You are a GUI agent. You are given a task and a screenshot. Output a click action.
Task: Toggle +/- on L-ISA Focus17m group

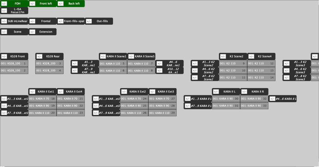[x=4, y=11]
